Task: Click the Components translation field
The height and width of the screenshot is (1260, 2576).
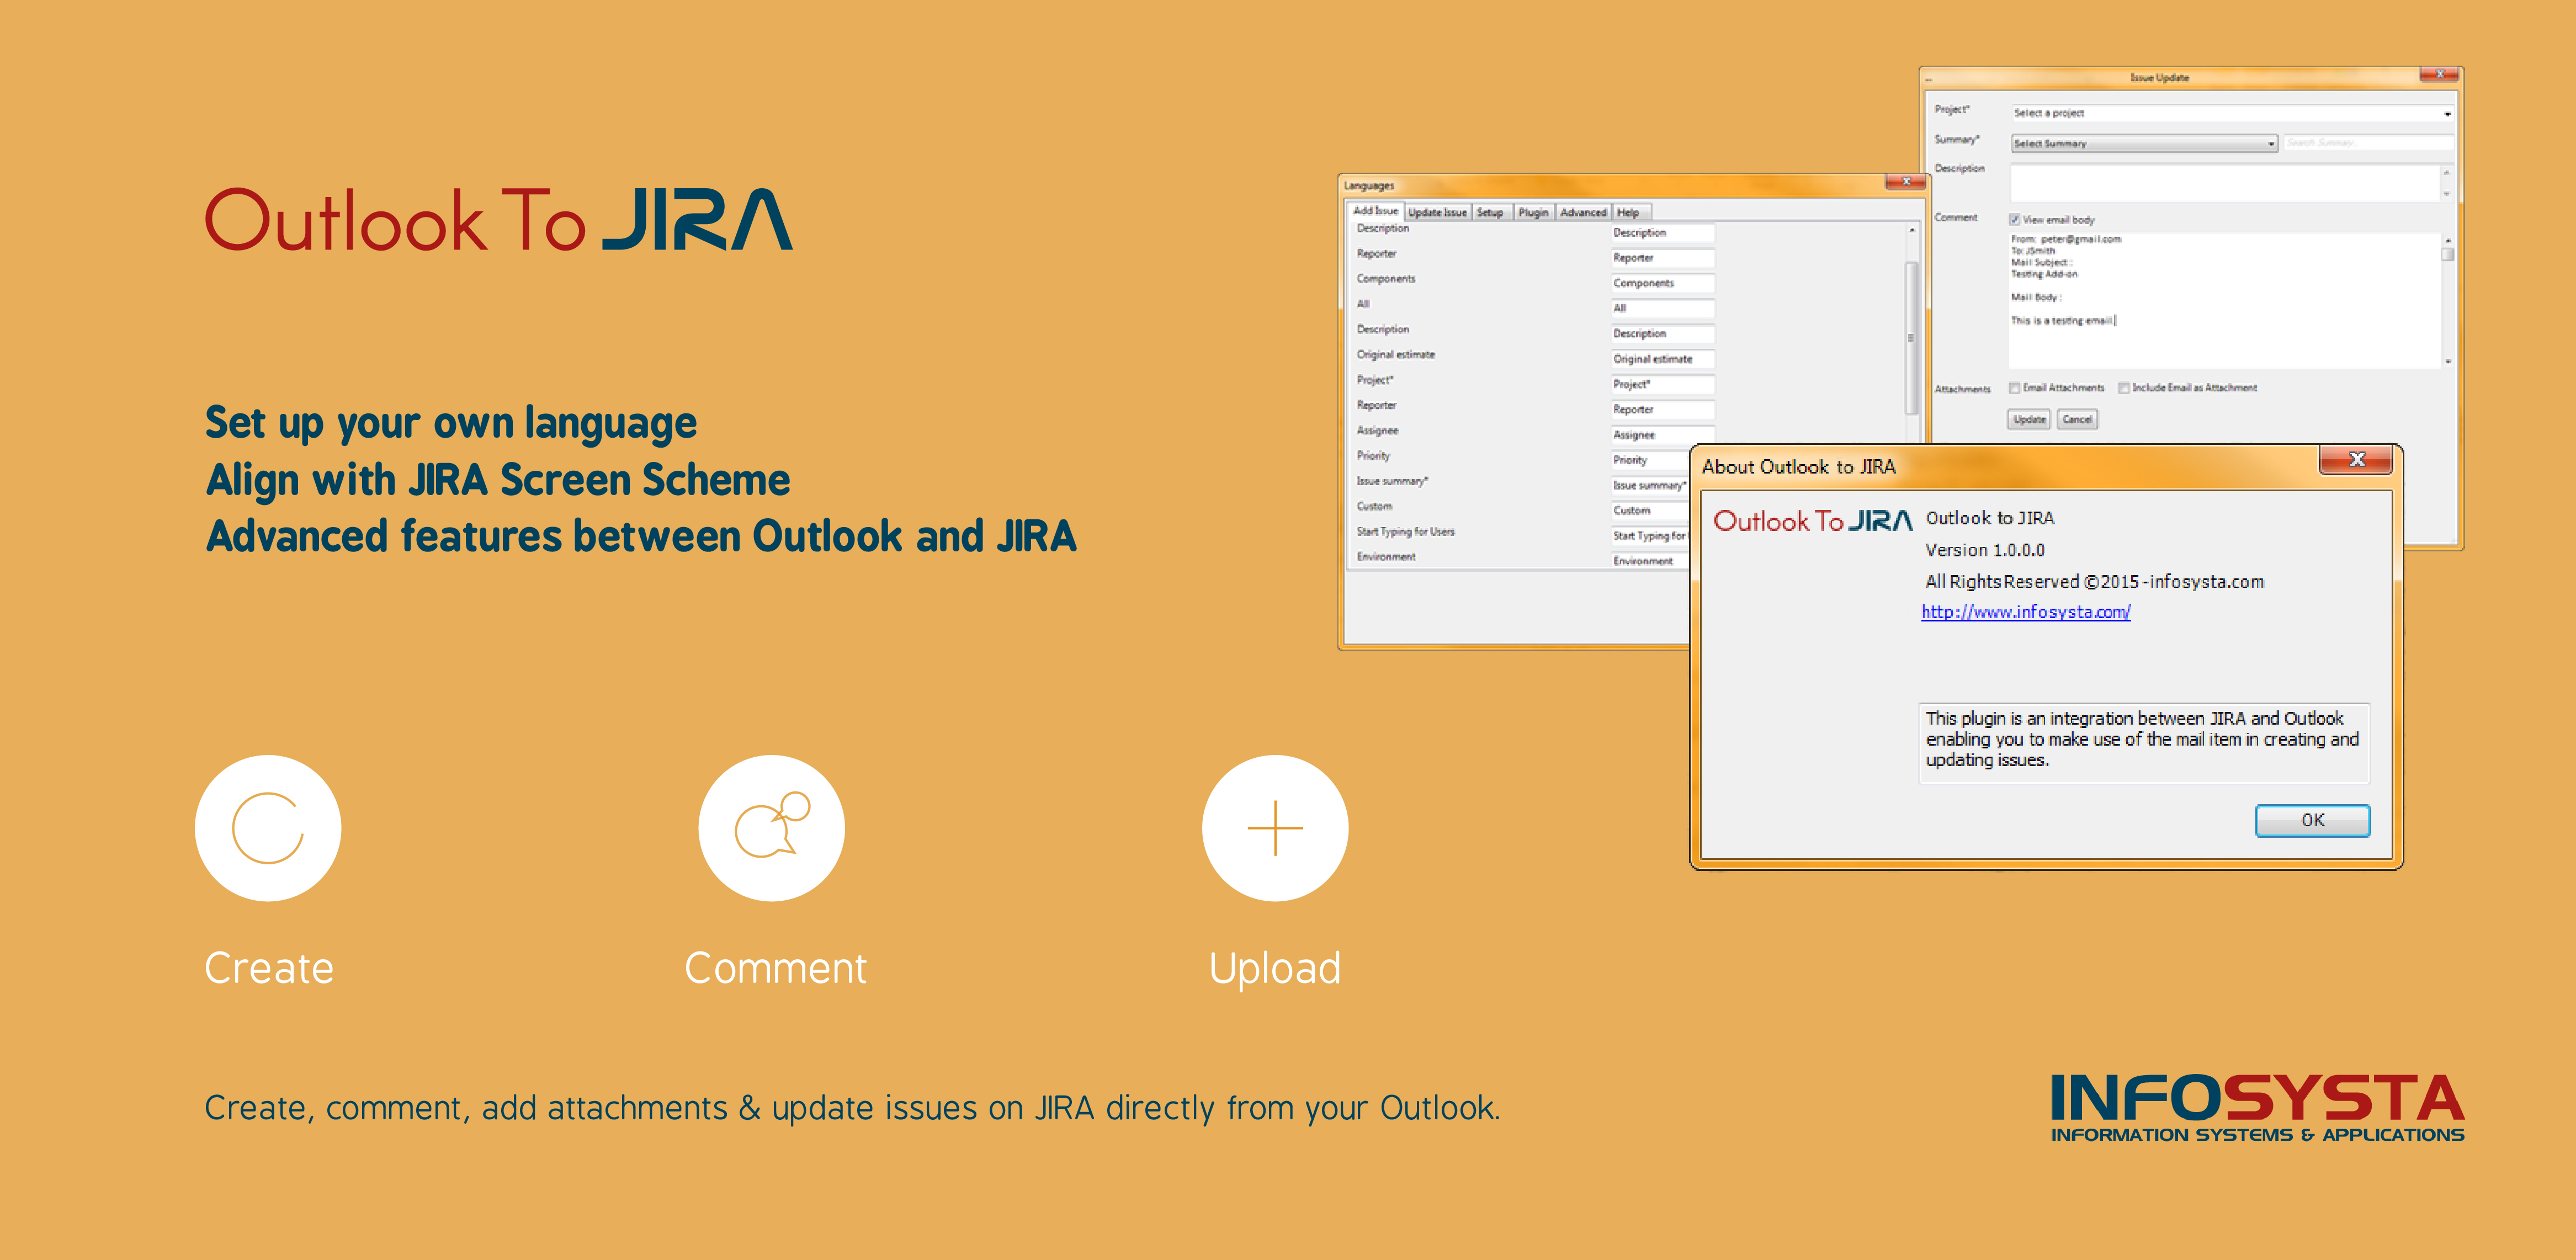Action: point(1662,283)
